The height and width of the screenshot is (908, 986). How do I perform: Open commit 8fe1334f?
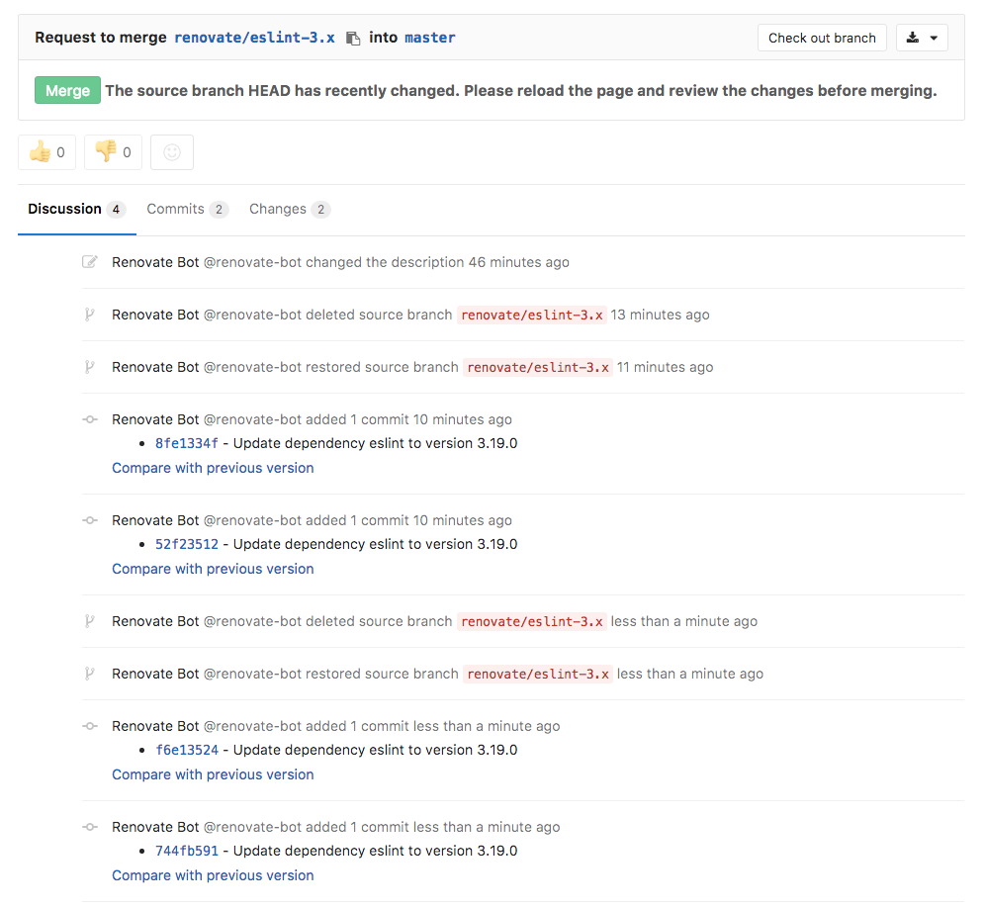(x=187, y=443)
